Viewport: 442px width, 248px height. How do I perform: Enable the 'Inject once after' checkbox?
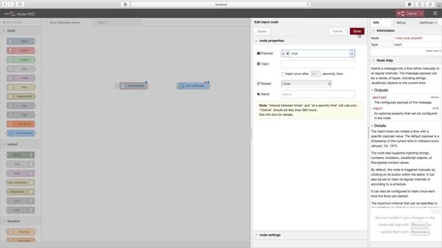(282, 74)
